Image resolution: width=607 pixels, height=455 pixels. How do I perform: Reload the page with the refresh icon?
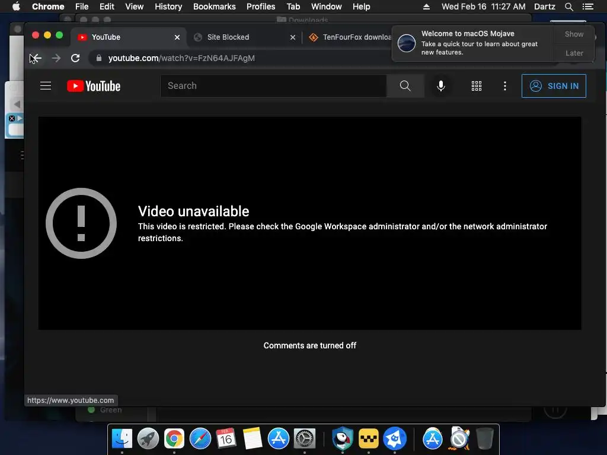coord(75,58)
